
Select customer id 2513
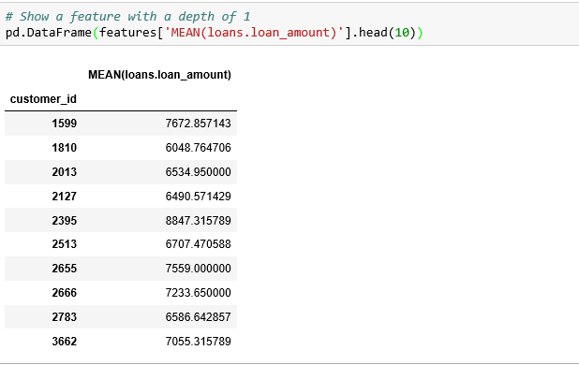coord(65,244)
